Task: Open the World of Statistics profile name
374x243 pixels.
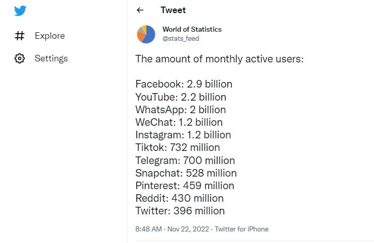Action: point(192,29)
